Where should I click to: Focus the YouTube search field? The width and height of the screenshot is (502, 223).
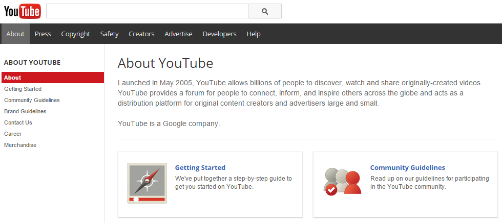tap(148, 11)
